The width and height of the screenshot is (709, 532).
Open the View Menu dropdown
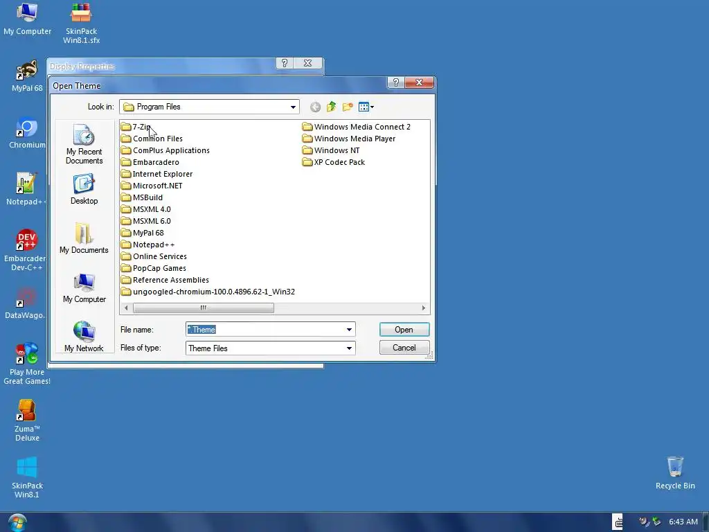pyautogui.click(x=366, y=107)
